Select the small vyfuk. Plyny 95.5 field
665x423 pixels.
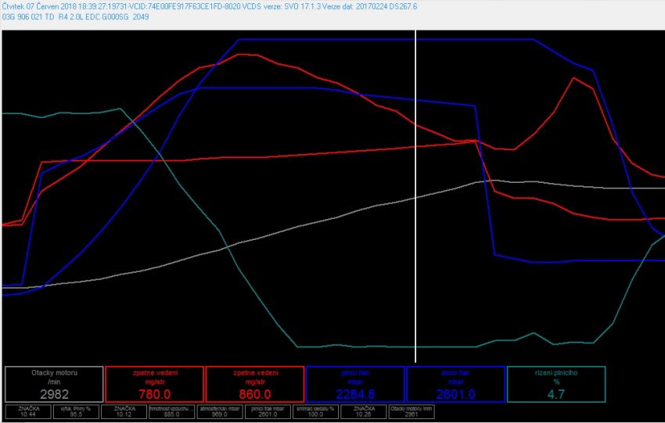[x=76, y=411]
